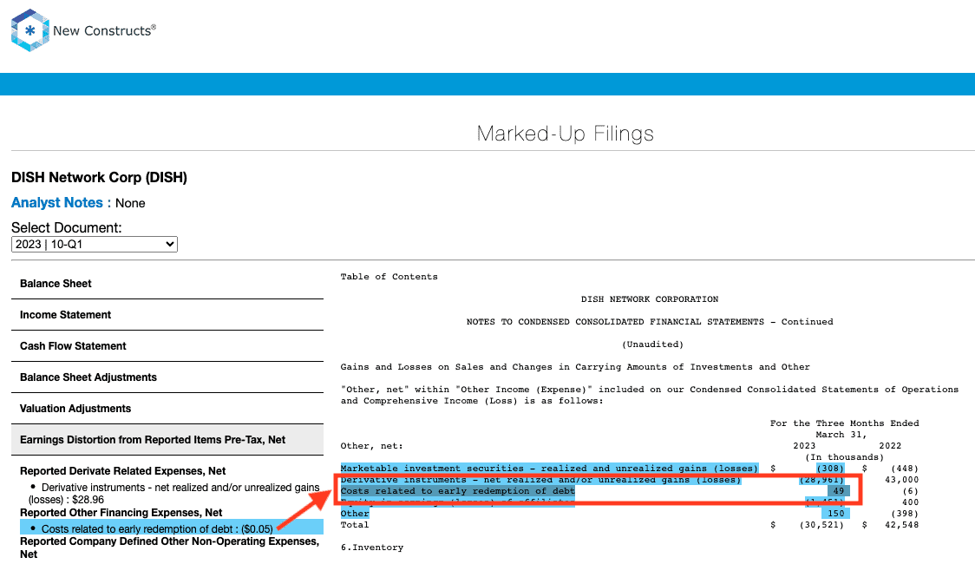Click the highlighted Other row label
This screenshot has height=564, width=975.
355,514
